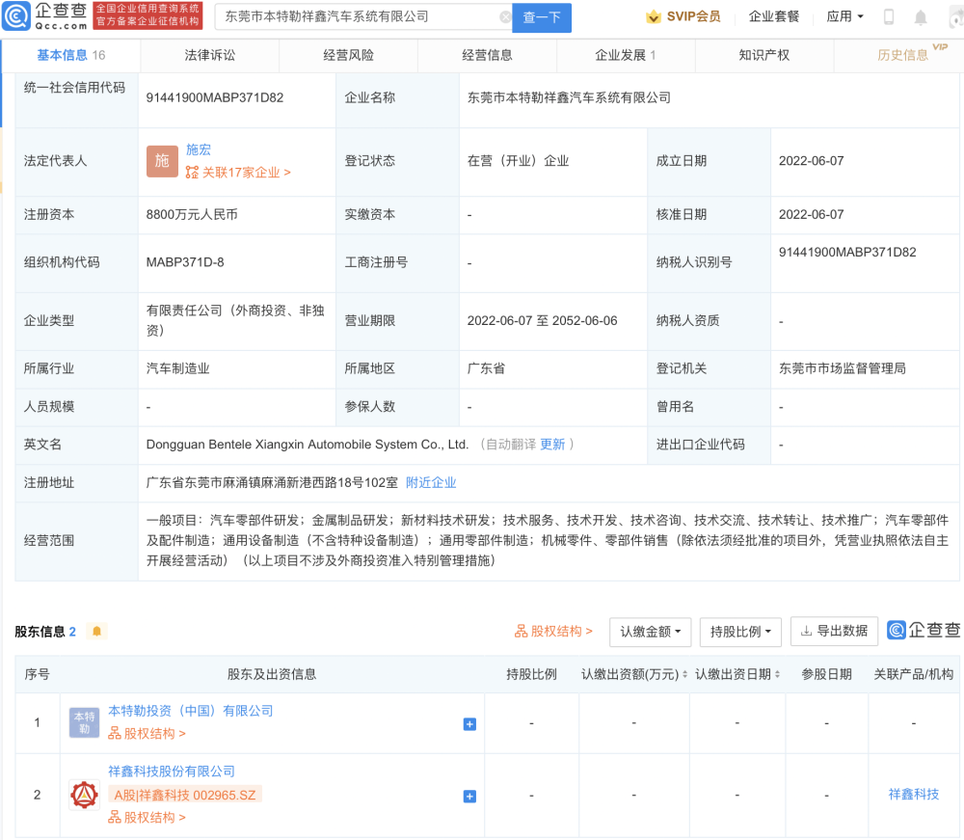Click the Qcc.com logo icon
The height and width of the screenshot is (840, 964).
point(16,16)
